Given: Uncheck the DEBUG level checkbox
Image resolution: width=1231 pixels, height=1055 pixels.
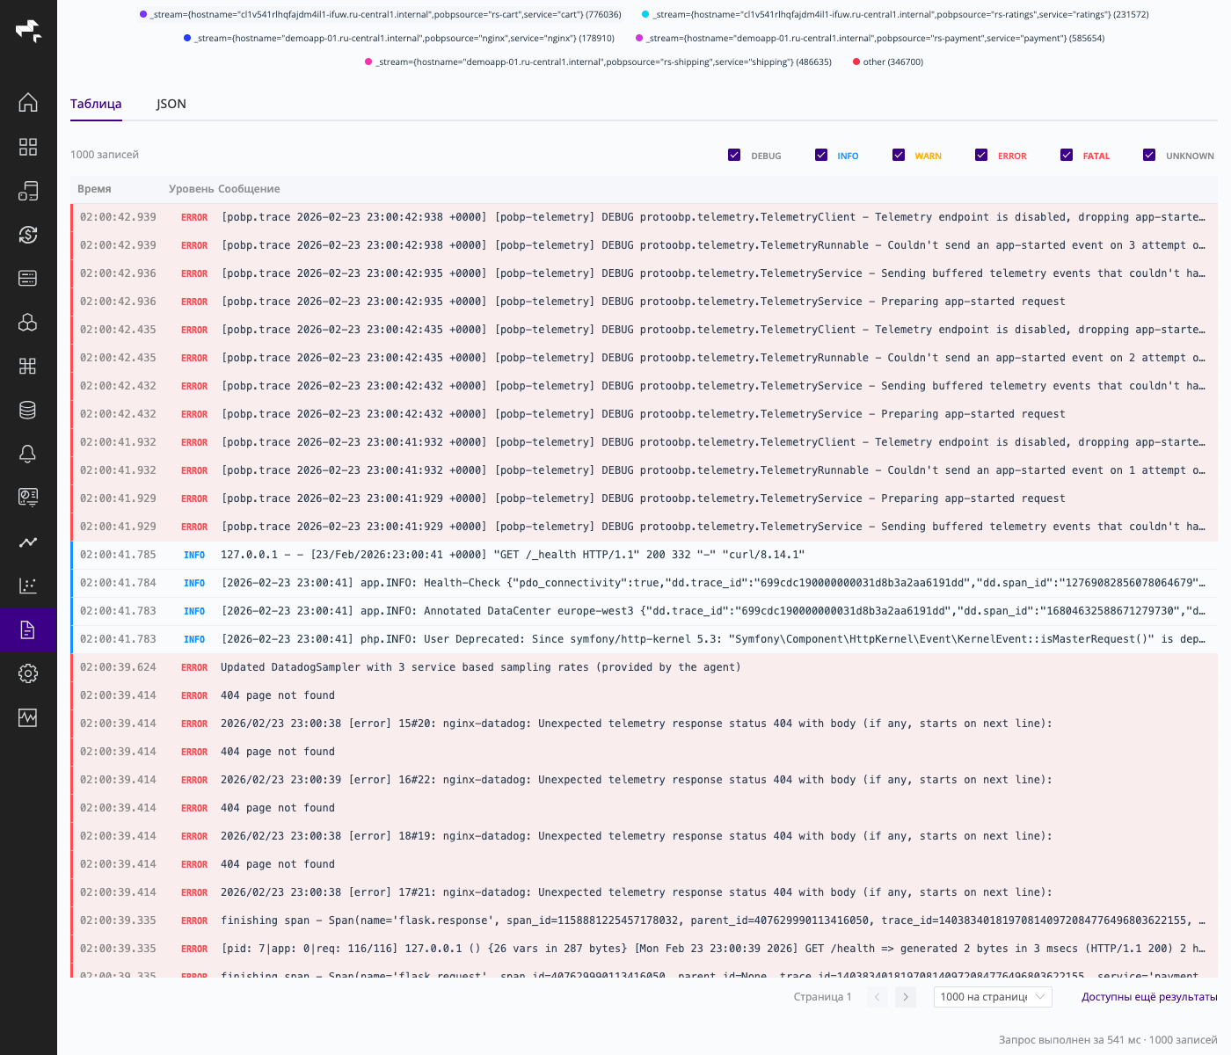Looking at the screenshot, I should 734,155.
